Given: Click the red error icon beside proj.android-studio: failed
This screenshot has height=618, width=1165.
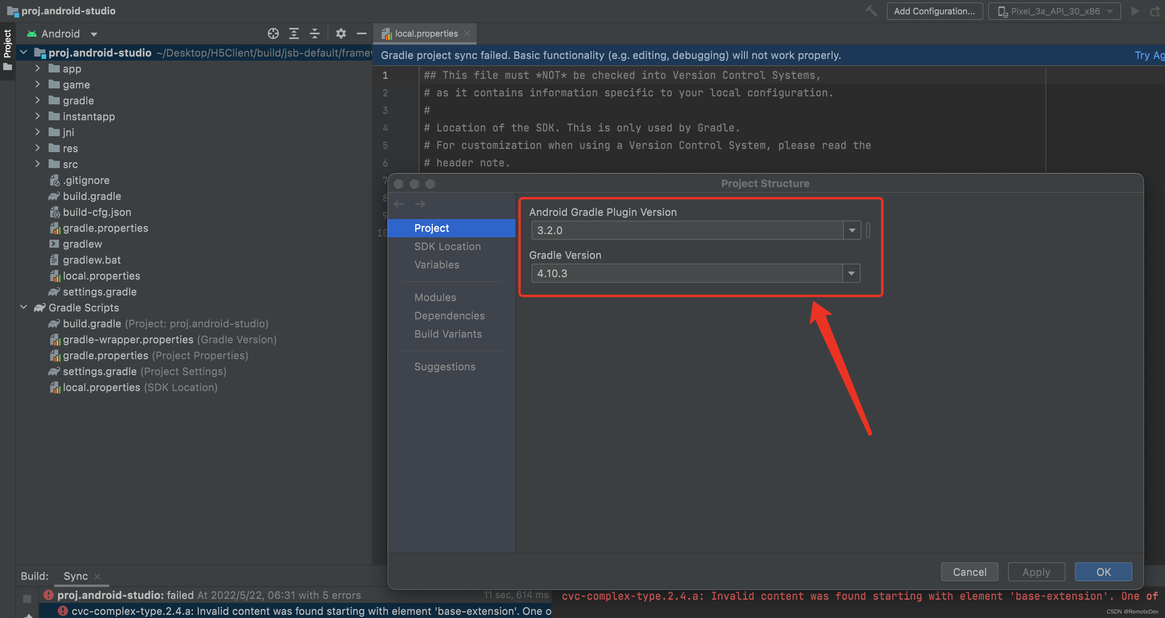Looking at the screenshot, I should [x=48, y=595].
